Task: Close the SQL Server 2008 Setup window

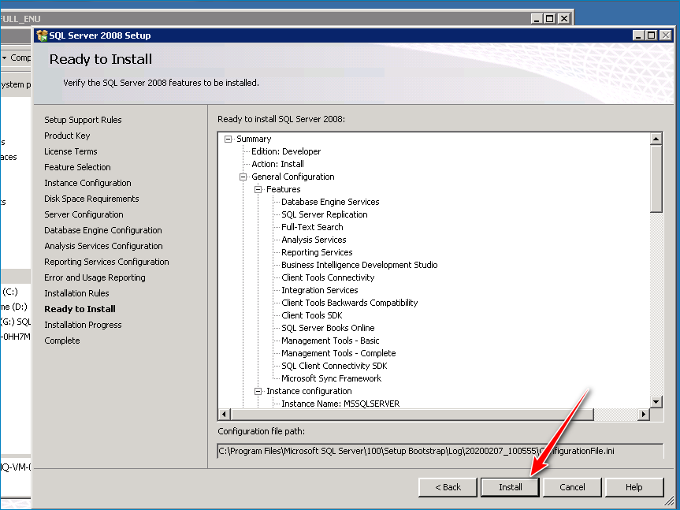Action: pyautogui.click(x=666, y=35)
